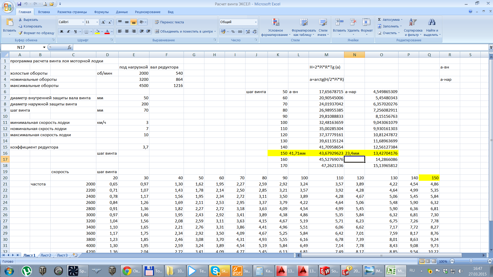Open Google Chrome from the taskbar
The width and height of the screenshot is (493, 277).
pyautogui.click(x=127, y=271)
